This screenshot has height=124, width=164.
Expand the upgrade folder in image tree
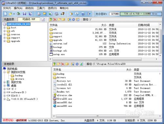(5, 41)
